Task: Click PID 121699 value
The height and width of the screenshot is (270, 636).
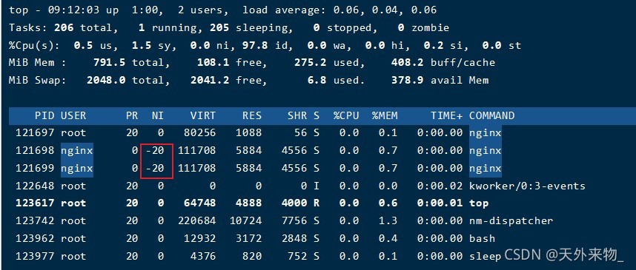Action: 35,168
